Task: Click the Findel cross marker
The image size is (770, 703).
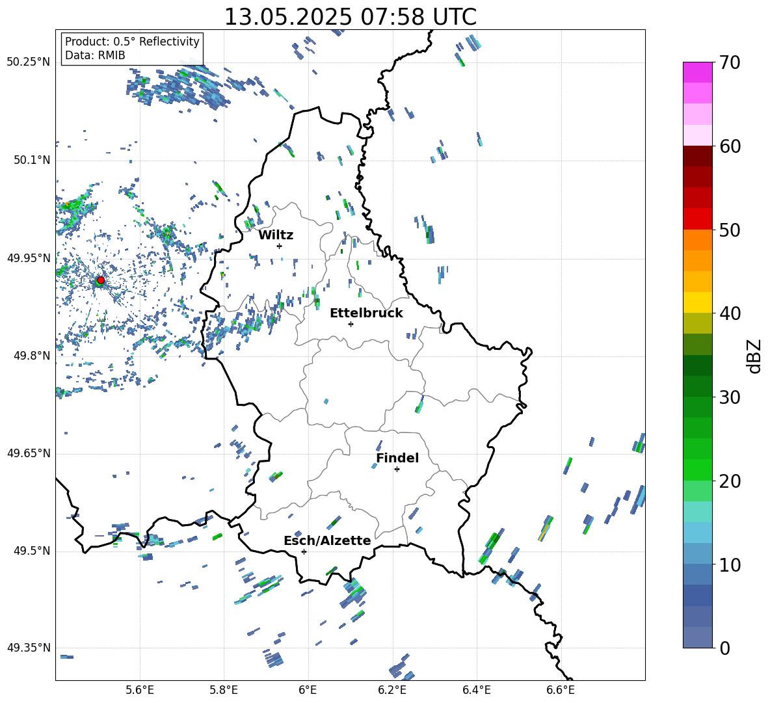Action: [x=397, y=470]
